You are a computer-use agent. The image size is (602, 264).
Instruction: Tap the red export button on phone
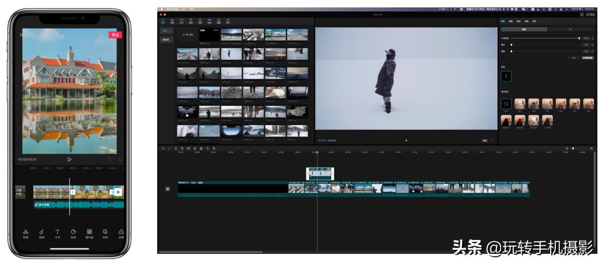[x=115, y=35]
